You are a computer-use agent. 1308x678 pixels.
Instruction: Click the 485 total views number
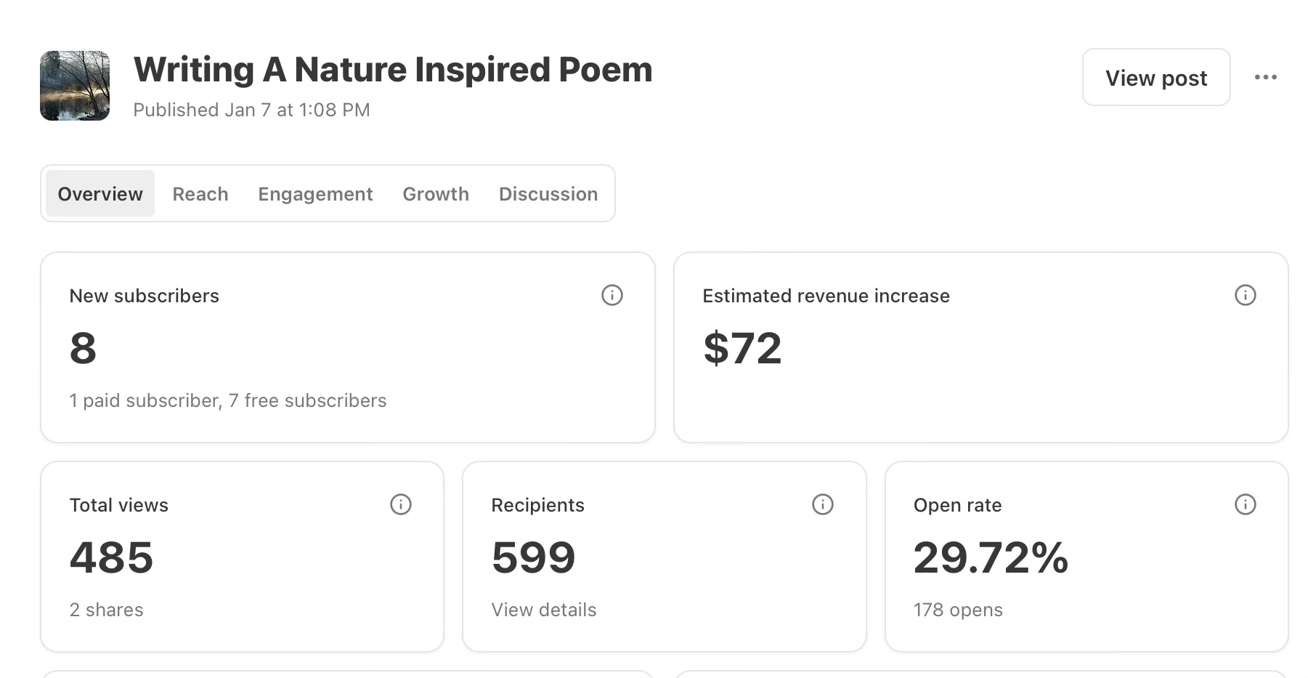coord(112,557)
